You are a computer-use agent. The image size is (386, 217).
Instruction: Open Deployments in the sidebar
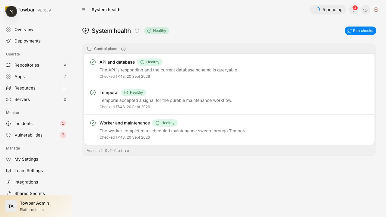click(36, 41)
